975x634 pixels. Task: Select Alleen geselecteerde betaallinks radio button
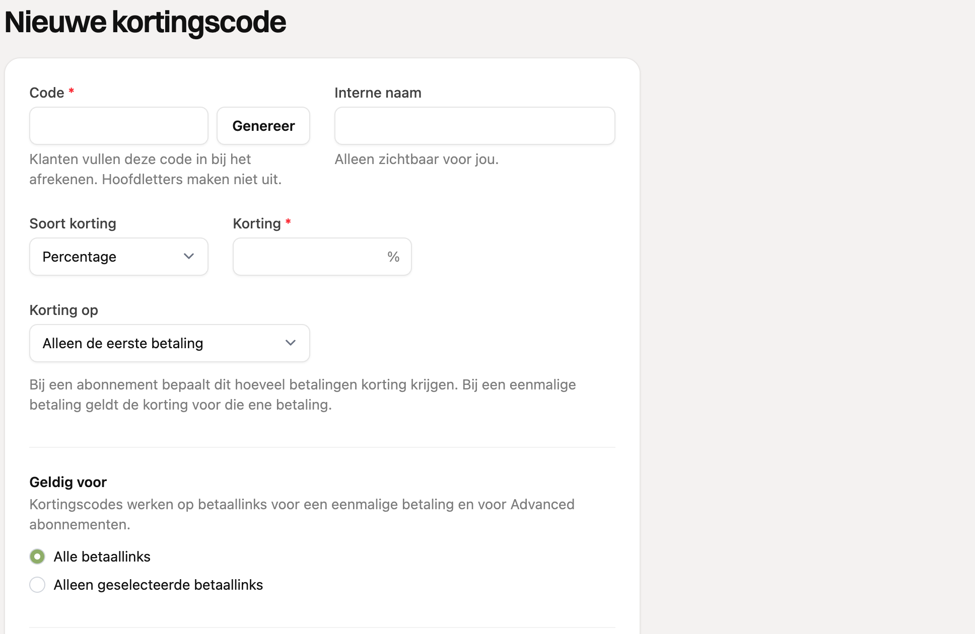(37, 585)
